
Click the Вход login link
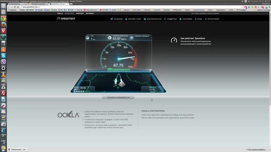[199, 19]
